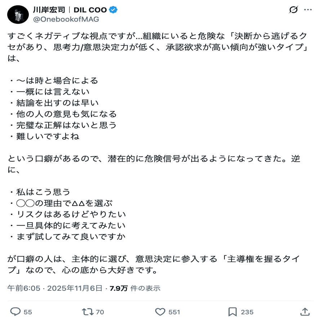
Task: Click the closing paragraph ending 心の底から大好きです
Action: click(153, 264)
